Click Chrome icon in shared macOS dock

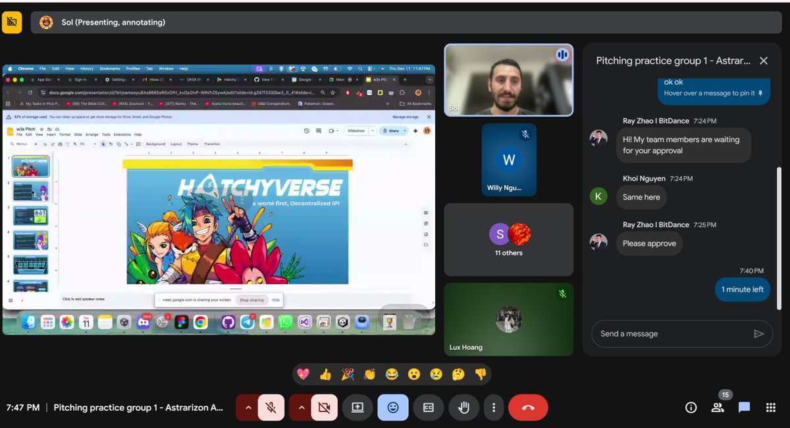[x=200, y=322]
